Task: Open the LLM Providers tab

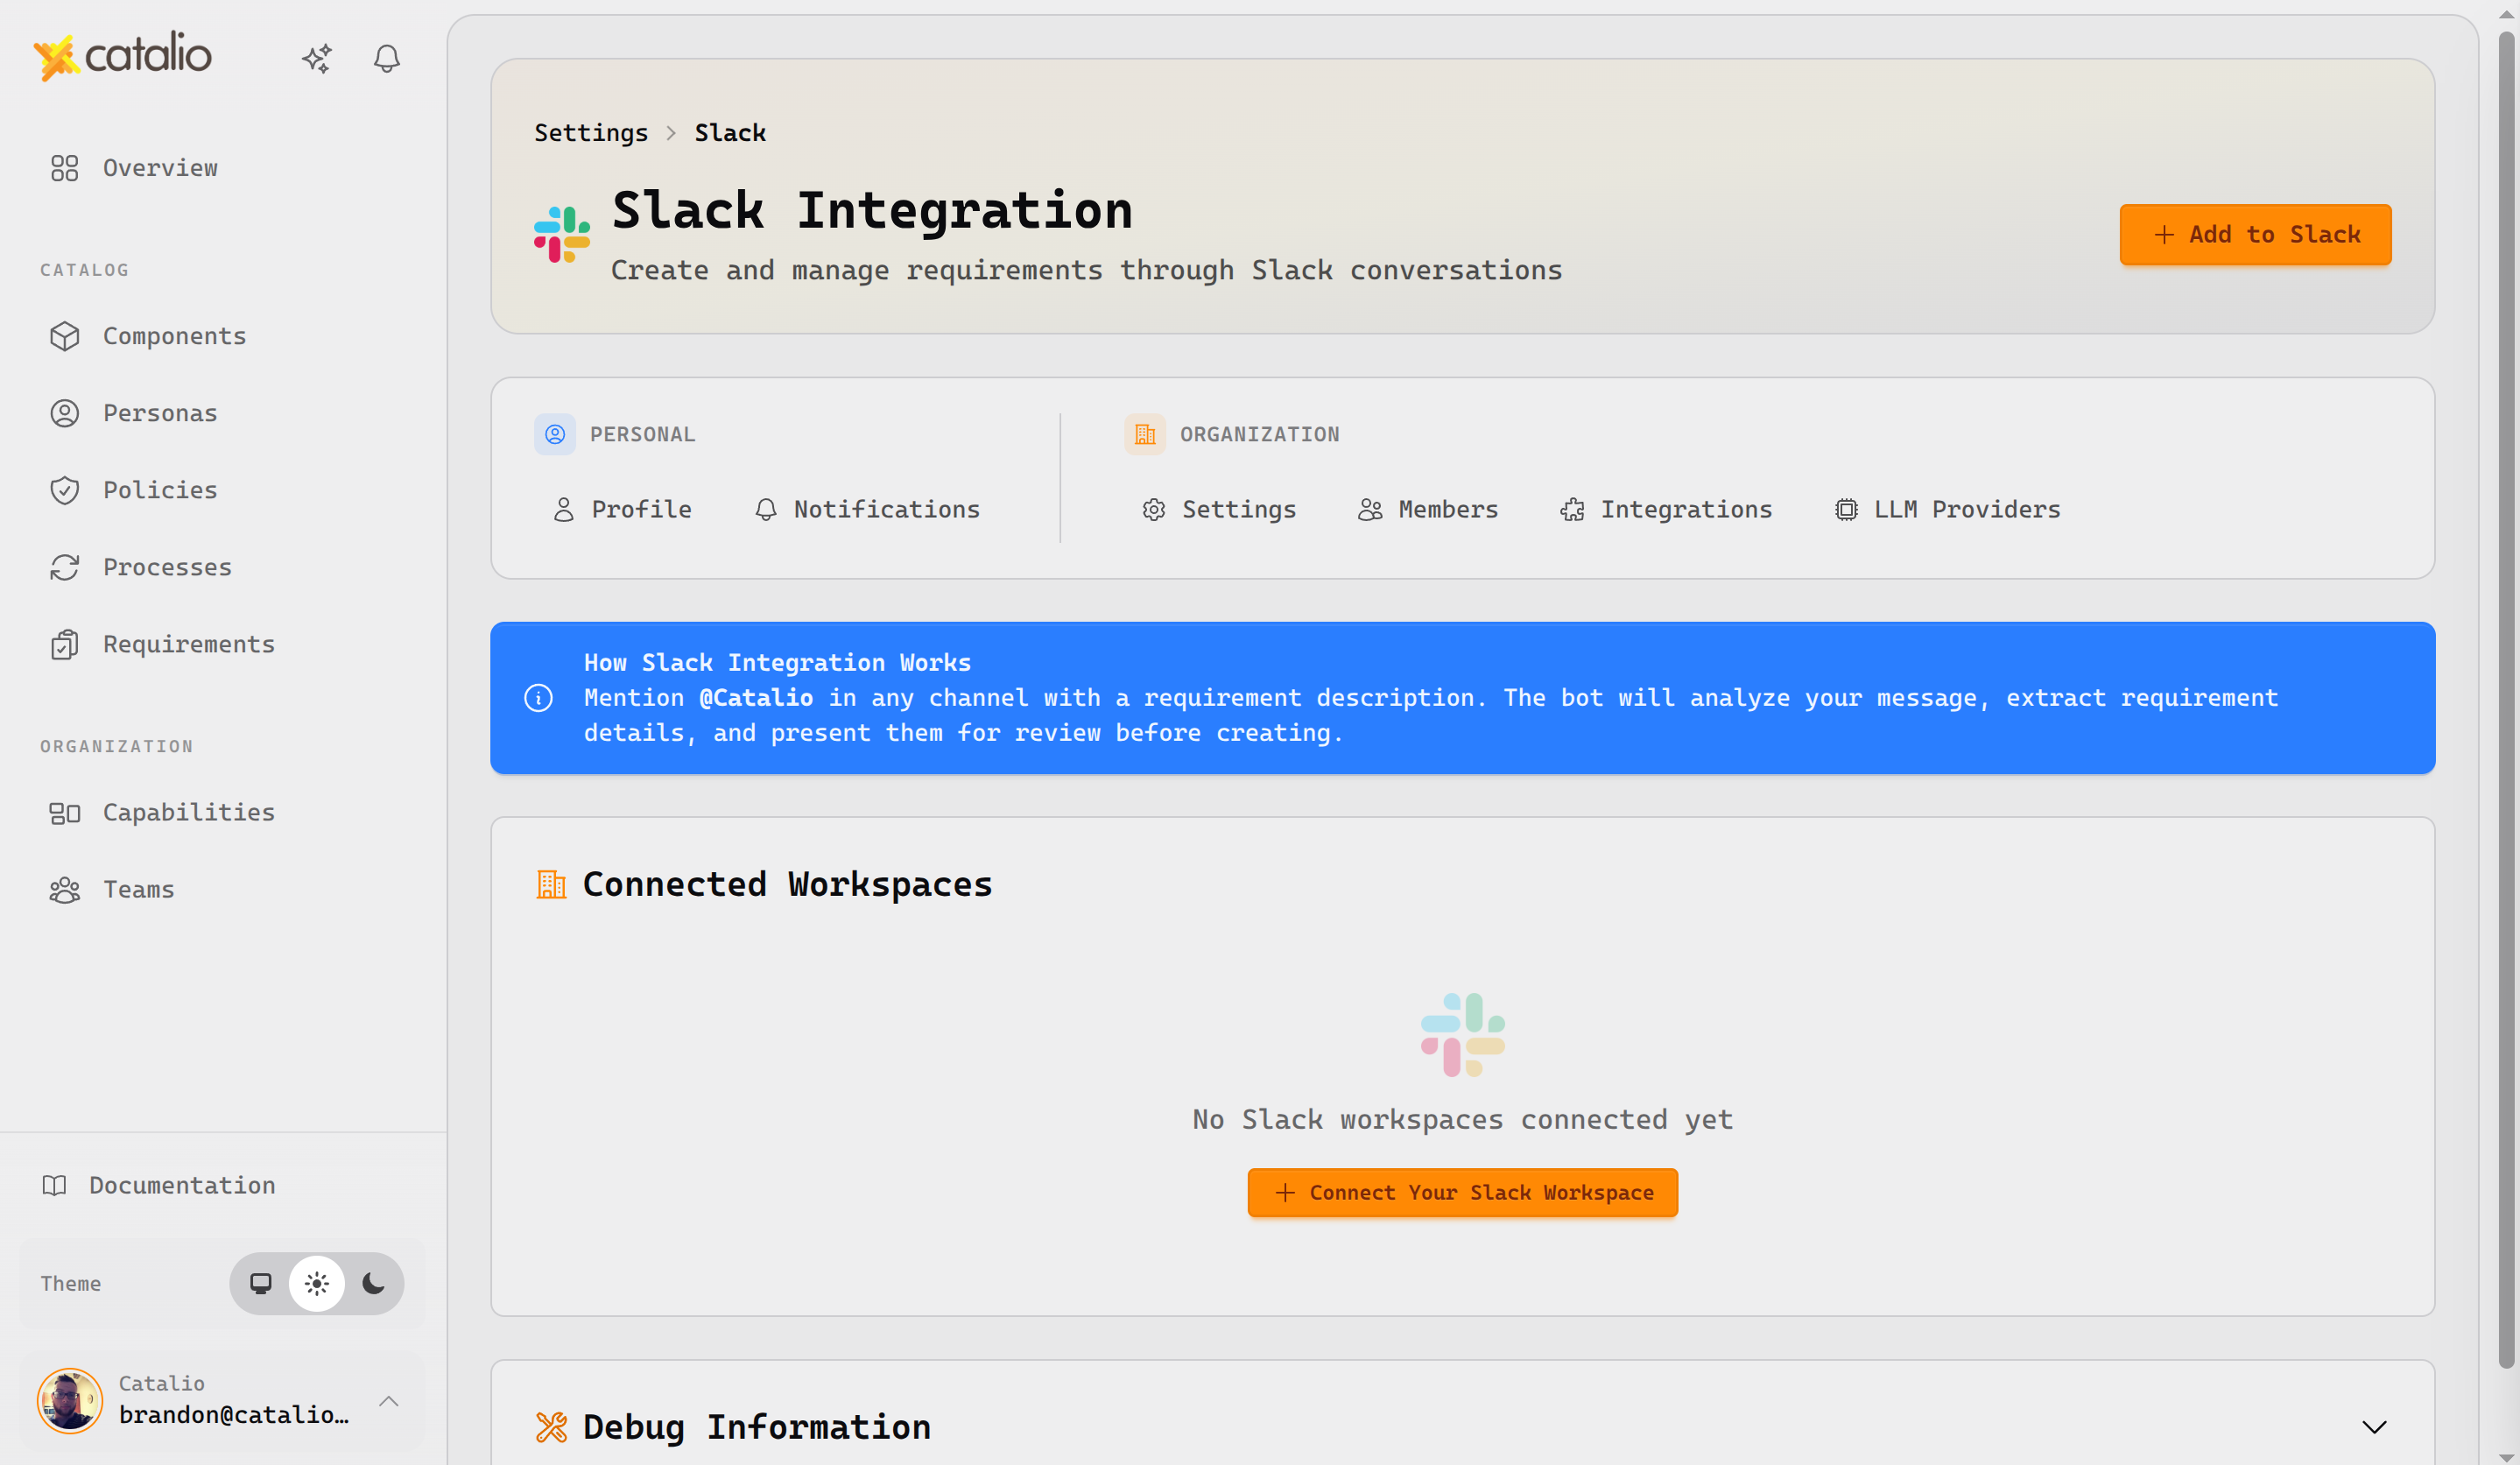Action: (1947, 509)
